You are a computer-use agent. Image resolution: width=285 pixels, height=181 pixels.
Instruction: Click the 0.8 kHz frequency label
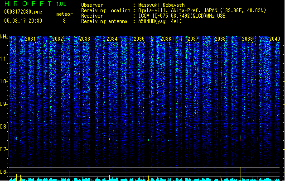(4, 127)
